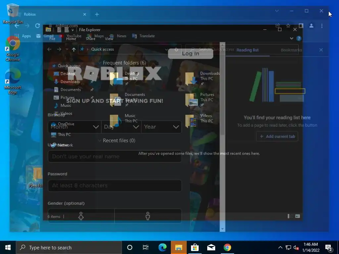Click the Apps bookmark in Chrome
339x254 pixels.
[23, 36]
